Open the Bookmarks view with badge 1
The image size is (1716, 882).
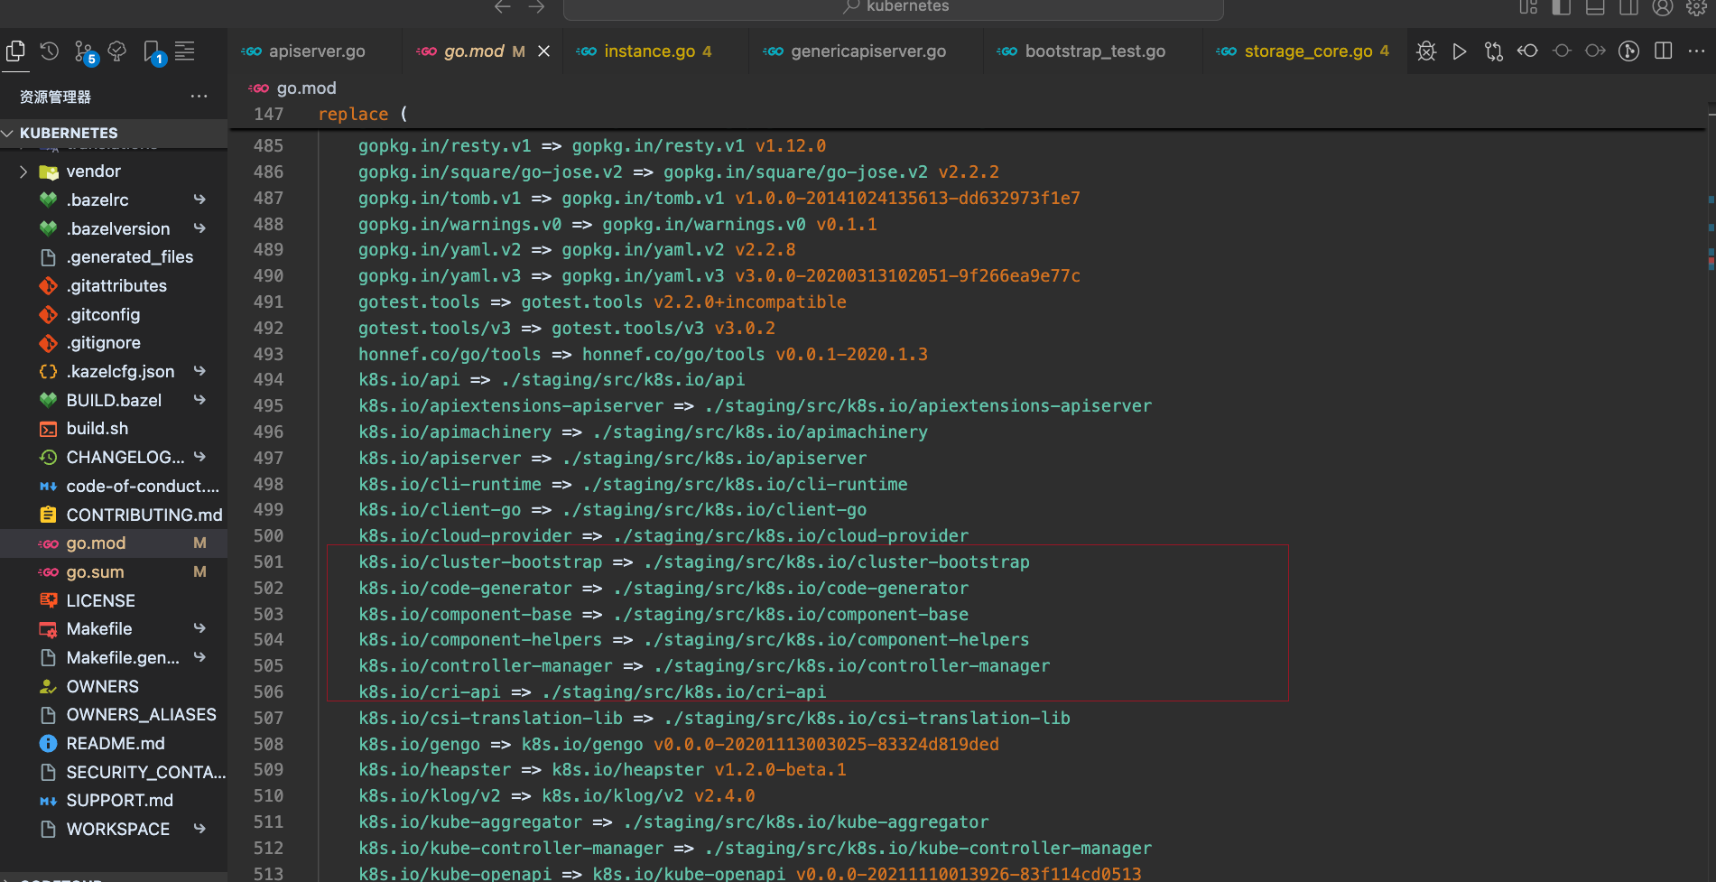[153, 53]
